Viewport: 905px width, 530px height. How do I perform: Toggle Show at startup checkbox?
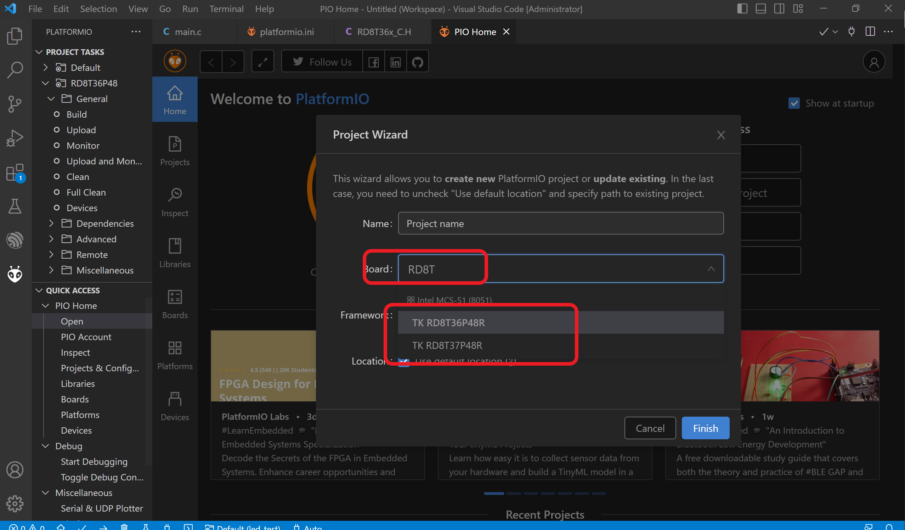coord(794,103)
